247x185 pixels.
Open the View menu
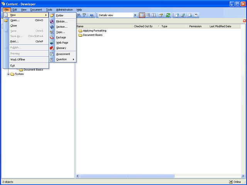(24, 10)
